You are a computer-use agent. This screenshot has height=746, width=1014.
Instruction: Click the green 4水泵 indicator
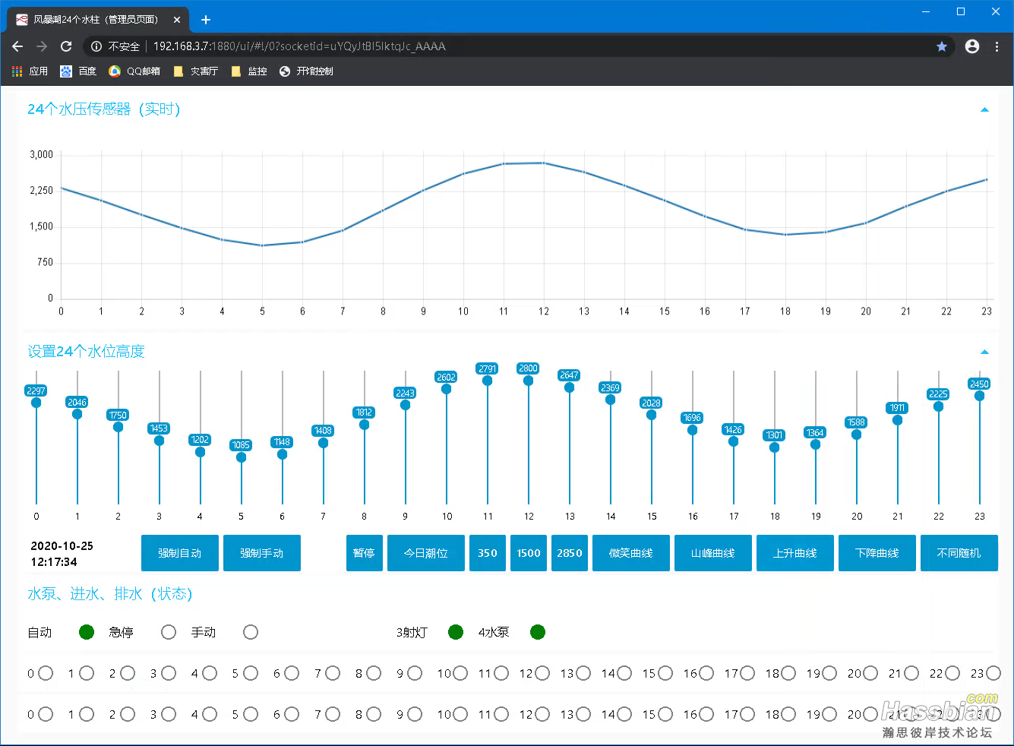click(538, 632)
